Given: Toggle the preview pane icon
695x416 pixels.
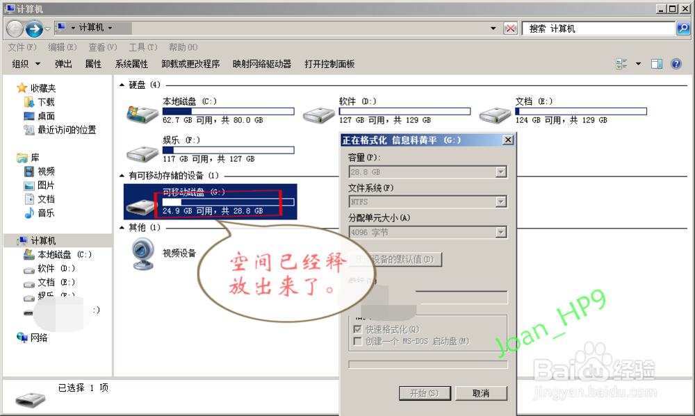Looking at the screenshot, I should click(x=655, y=63).
